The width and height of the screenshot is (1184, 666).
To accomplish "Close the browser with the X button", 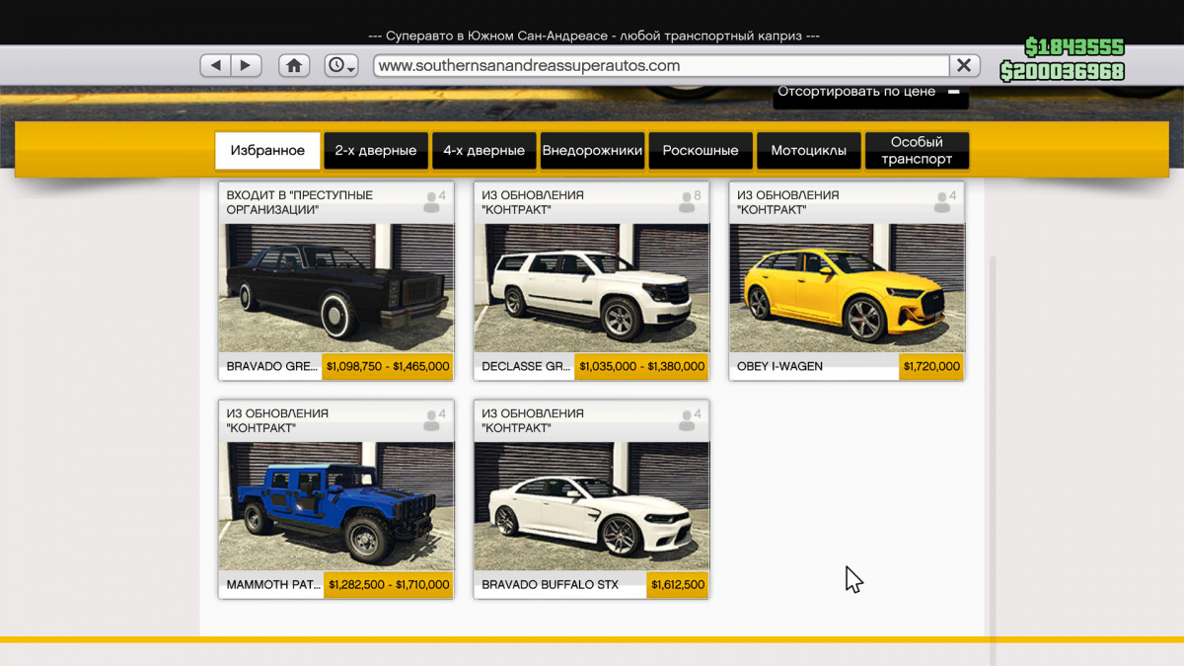I will (964, 65).
